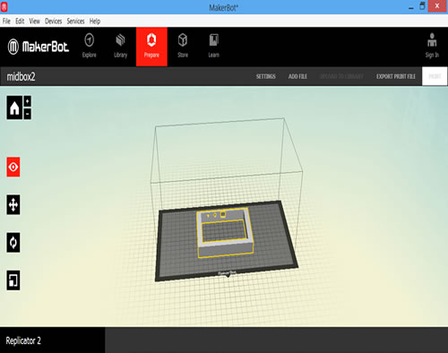
Task: Click the Home view icon
Action: (x=14, y=108)
